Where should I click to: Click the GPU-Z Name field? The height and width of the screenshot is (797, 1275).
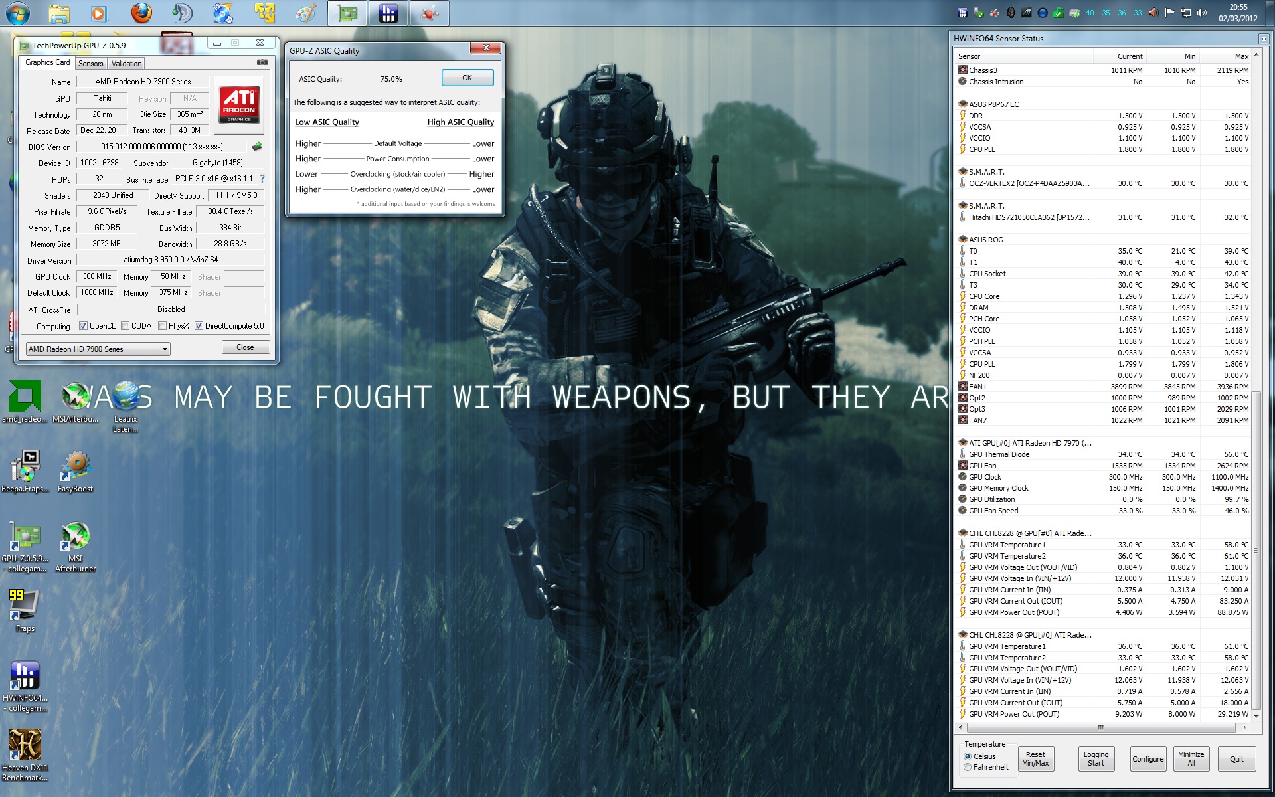(143, 82)
